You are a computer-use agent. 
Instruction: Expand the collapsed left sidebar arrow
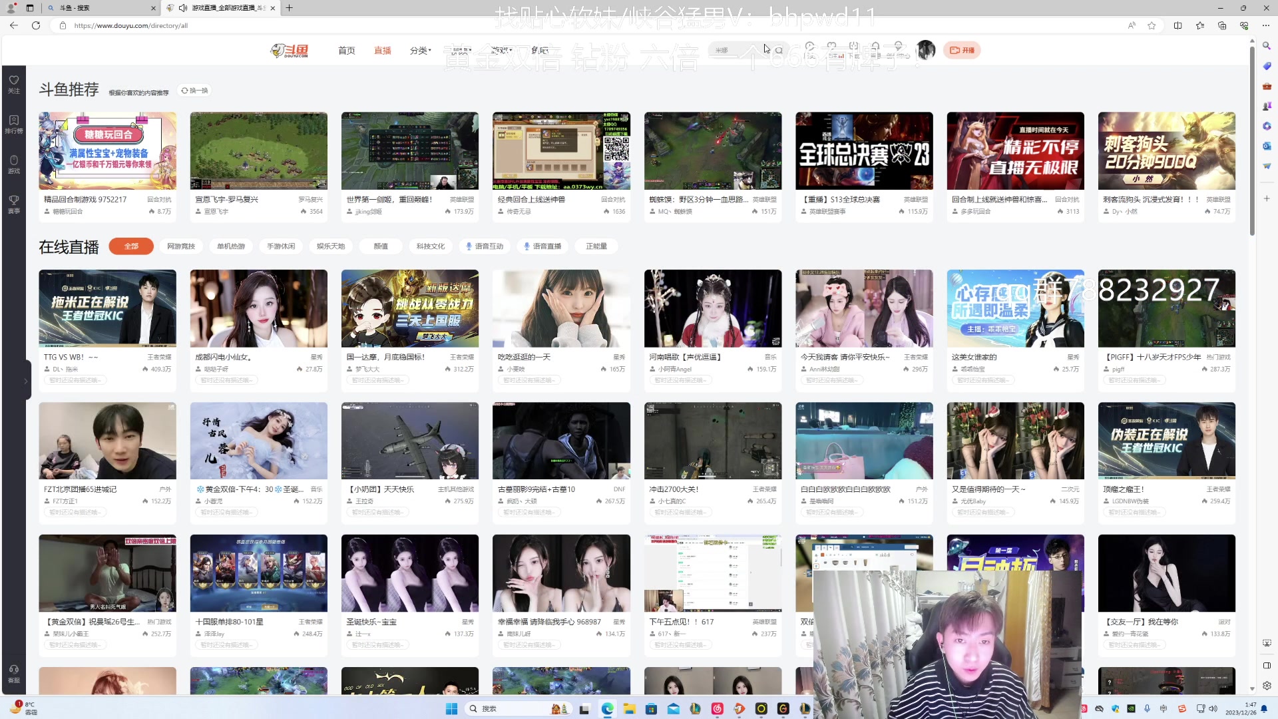(x=25, y=381)
